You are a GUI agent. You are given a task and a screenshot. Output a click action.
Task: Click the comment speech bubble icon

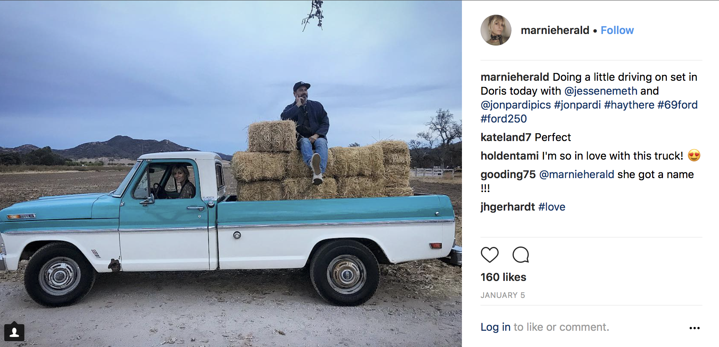[x=520, y=255]
